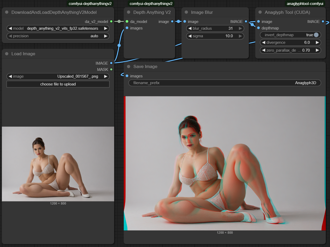
Task: Collapse the Image Blur node via its dot
Action: tap(186, 12)
